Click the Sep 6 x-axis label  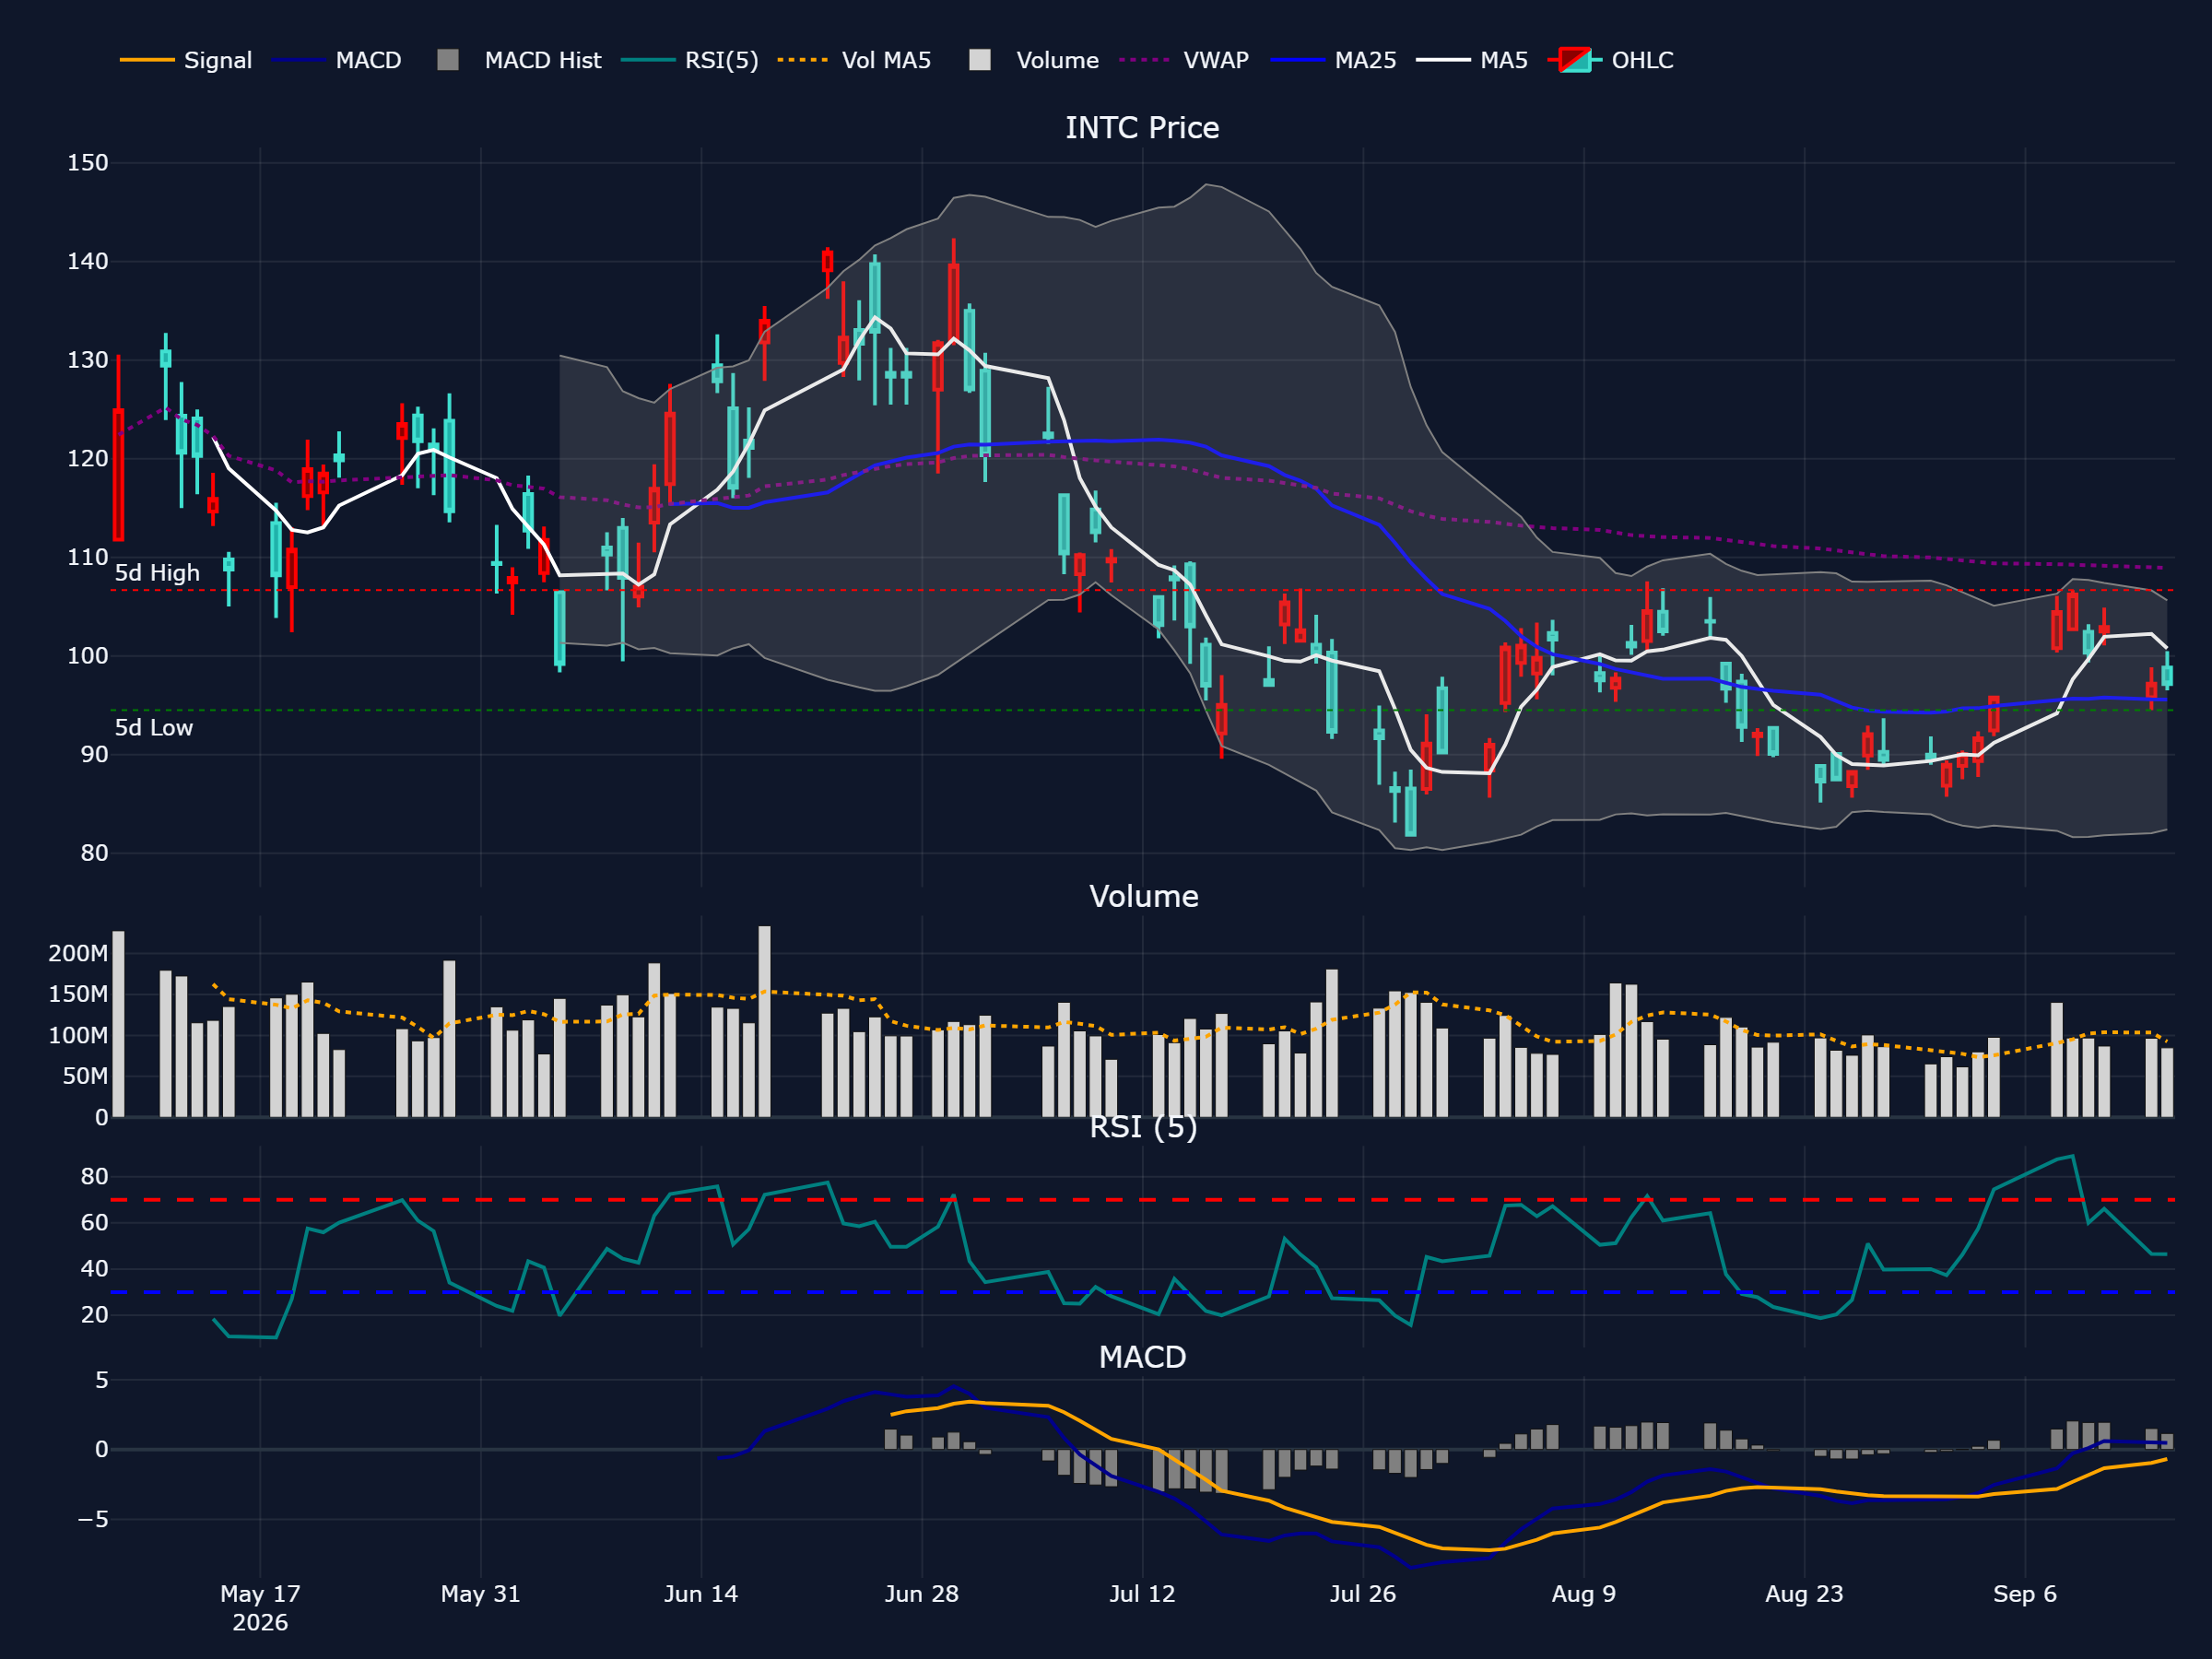pyautogui.click(x=2025, y=1594)
